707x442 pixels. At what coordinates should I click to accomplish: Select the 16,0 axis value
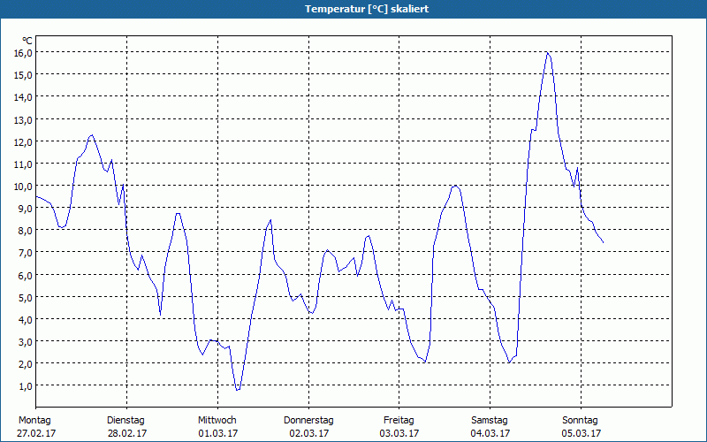point(24,53)
